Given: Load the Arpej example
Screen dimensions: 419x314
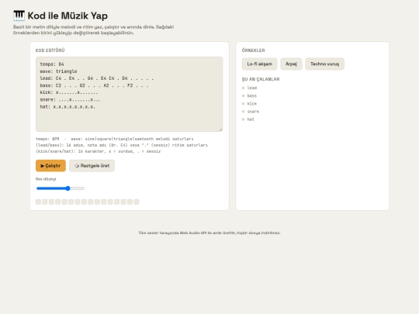Looking at the screenshot, I should (291, 64).
